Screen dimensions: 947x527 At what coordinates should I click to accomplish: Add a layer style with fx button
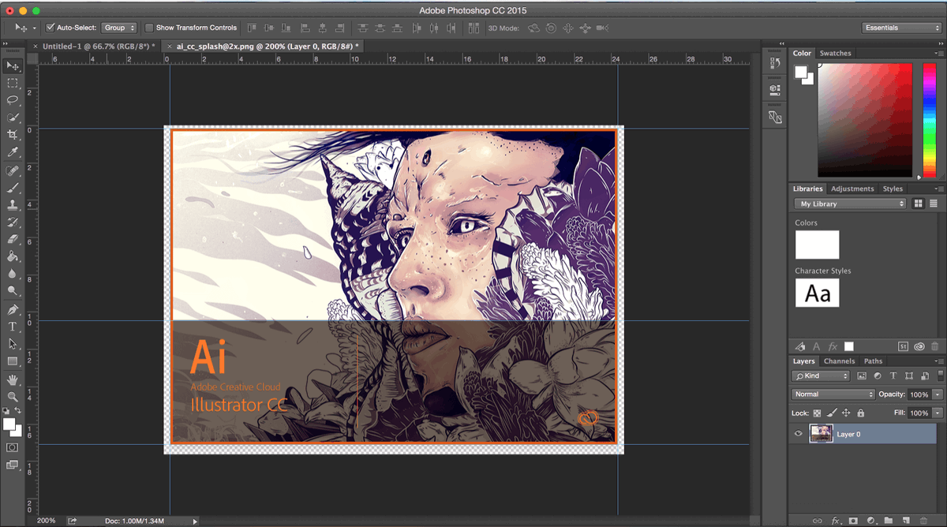pyautogui.click(x=835, y=521)
